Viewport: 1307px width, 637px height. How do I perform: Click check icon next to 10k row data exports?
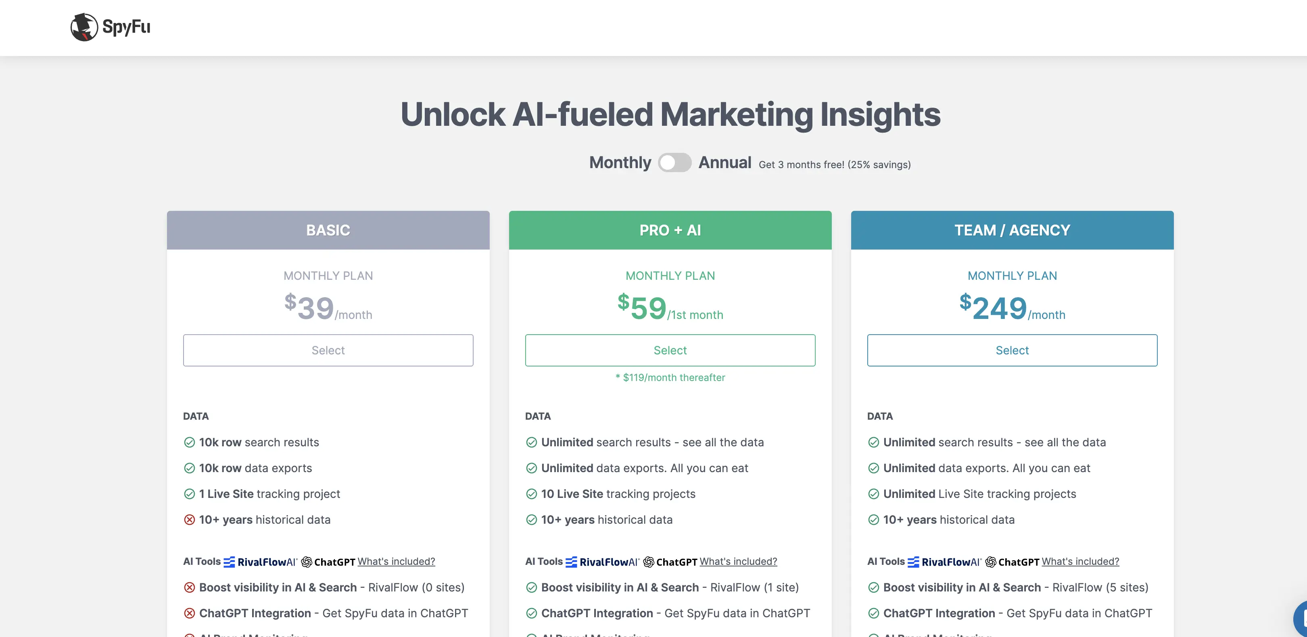click(189, 468)
